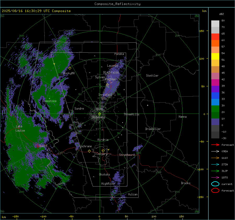Click the cyan 27ZW arrow legend icon
Screen dimensions: 235x220
coord(215,165)
